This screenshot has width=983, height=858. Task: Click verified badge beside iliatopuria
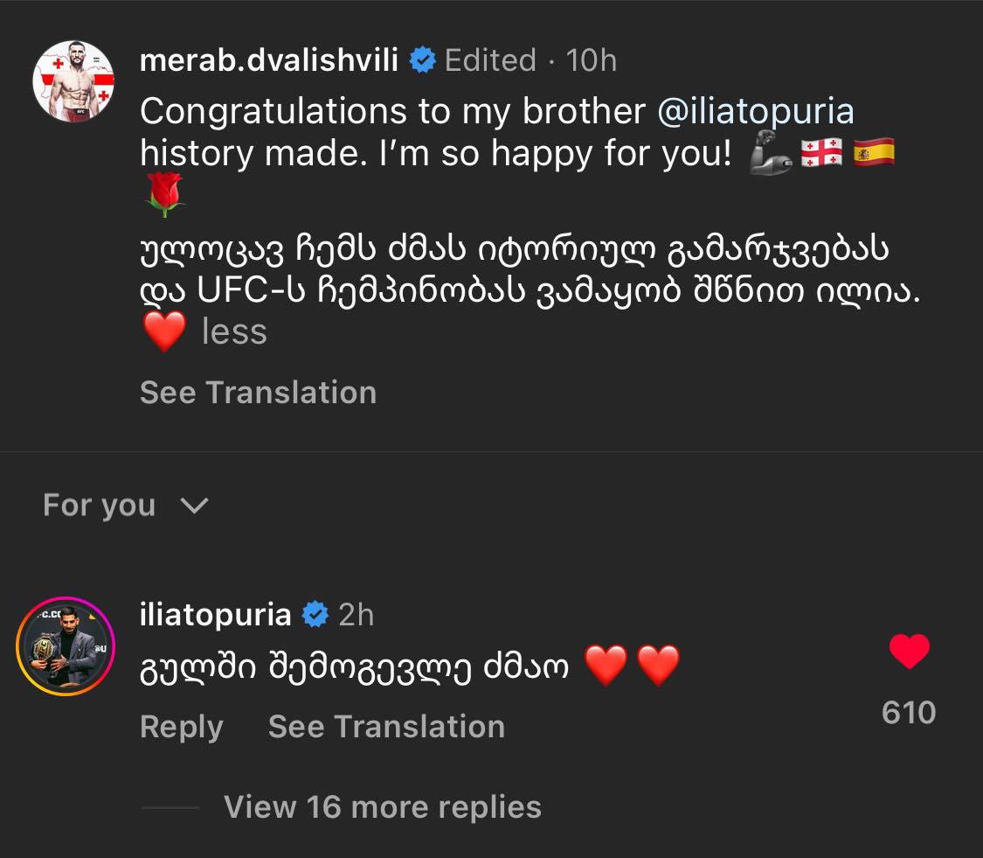(314, 616)
